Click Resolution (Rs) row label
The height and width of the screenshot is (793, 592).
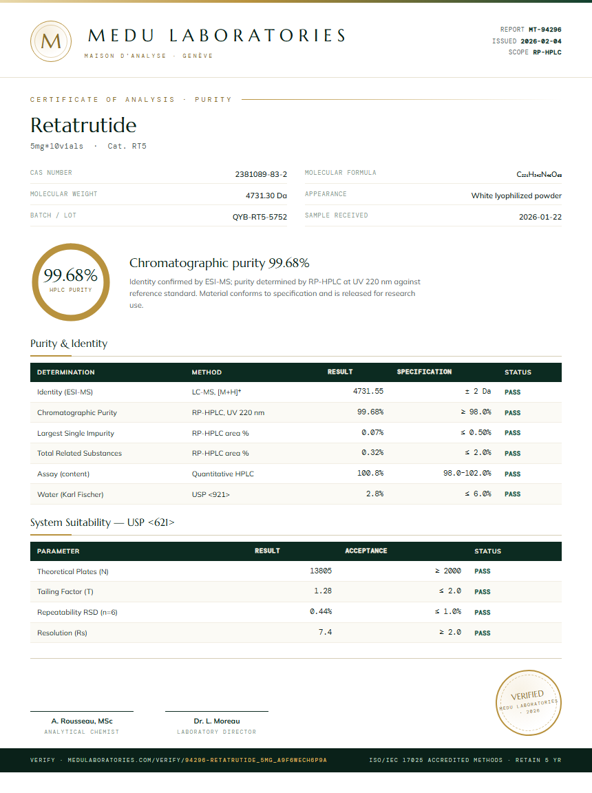click(x=62, y=633)
